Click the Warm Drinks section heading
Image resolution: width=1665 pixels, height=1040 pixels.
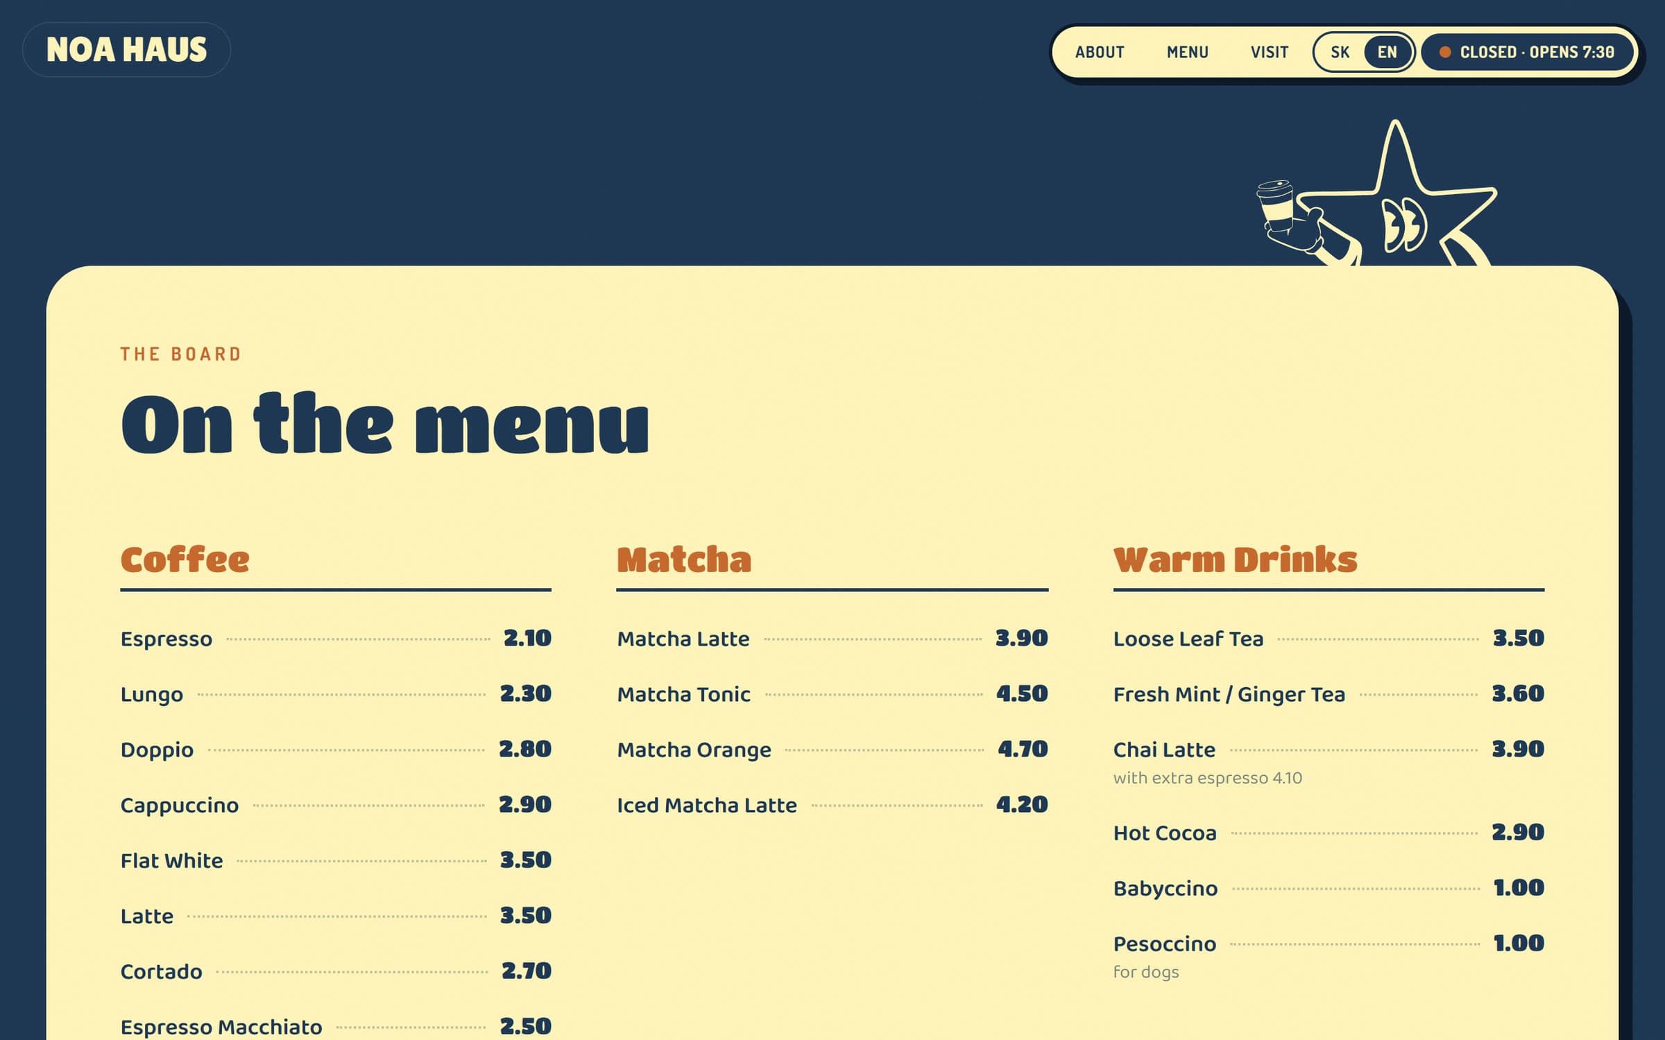pos(1235,560)
